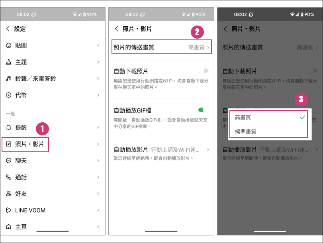This screenshot has height=243, width=323.
Task: Tap back arrow in middle 照片・影片 screen
Action: 117,29
